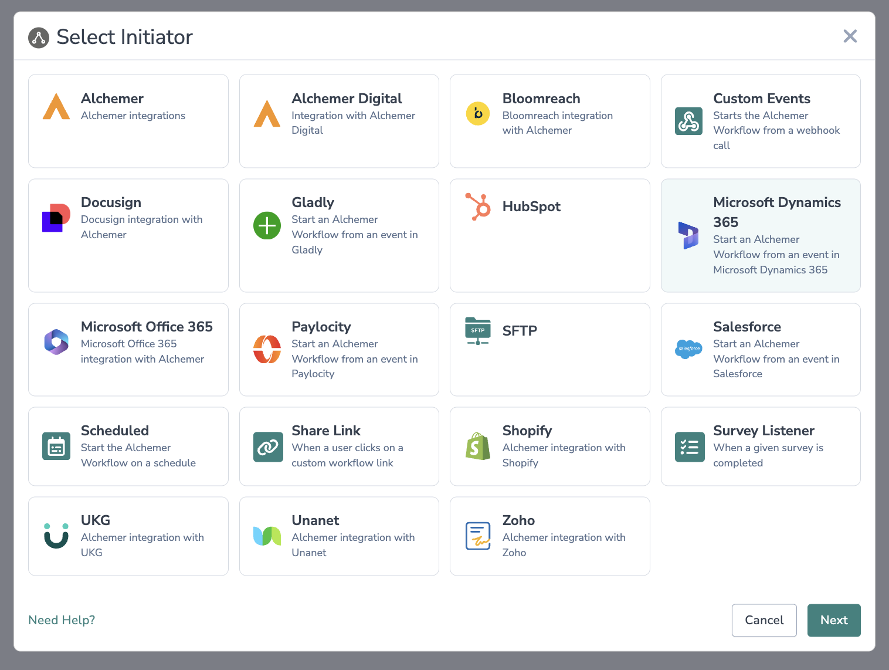Select the HubSpot sprocket icon
Viewport: 889px width, 670px height.
click(478, 207)
